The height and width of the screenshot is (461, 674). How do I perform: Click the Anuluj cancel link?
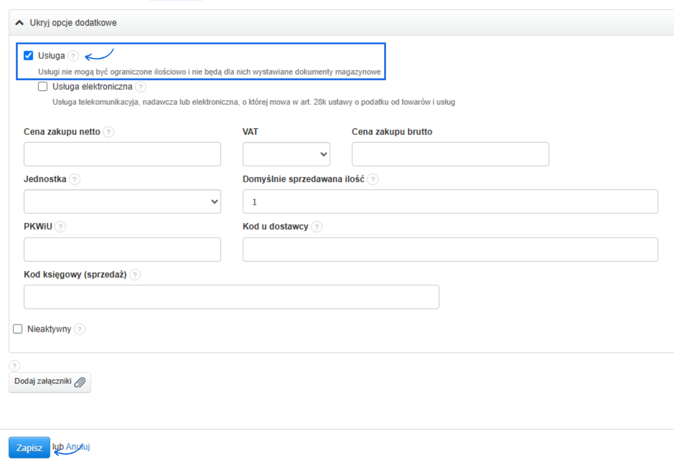[x=78, y=446]
